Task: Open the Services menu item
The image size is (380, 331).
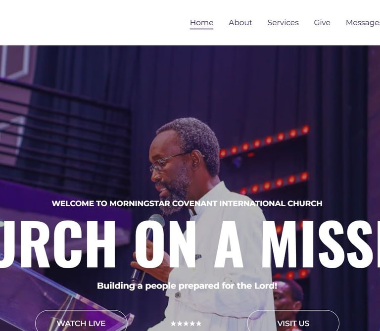Action: pos(283,23)
